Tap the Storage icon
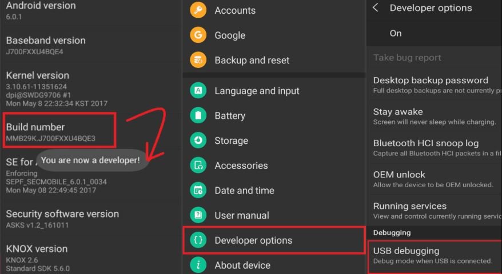 tap(198, 140)
